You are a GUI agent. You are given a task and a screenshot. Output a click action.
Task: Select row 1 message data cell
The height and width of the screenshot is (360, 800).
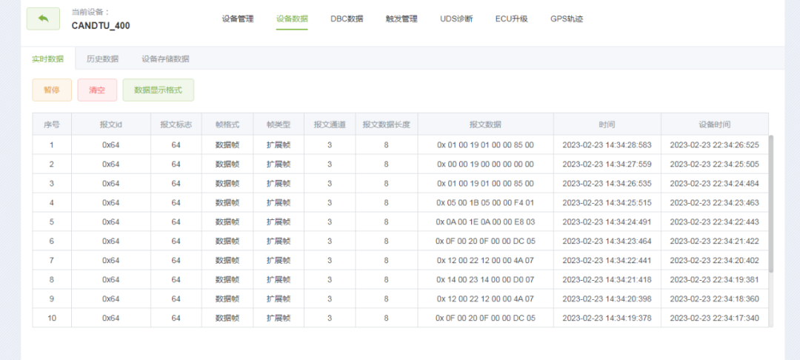click(485, 144)
